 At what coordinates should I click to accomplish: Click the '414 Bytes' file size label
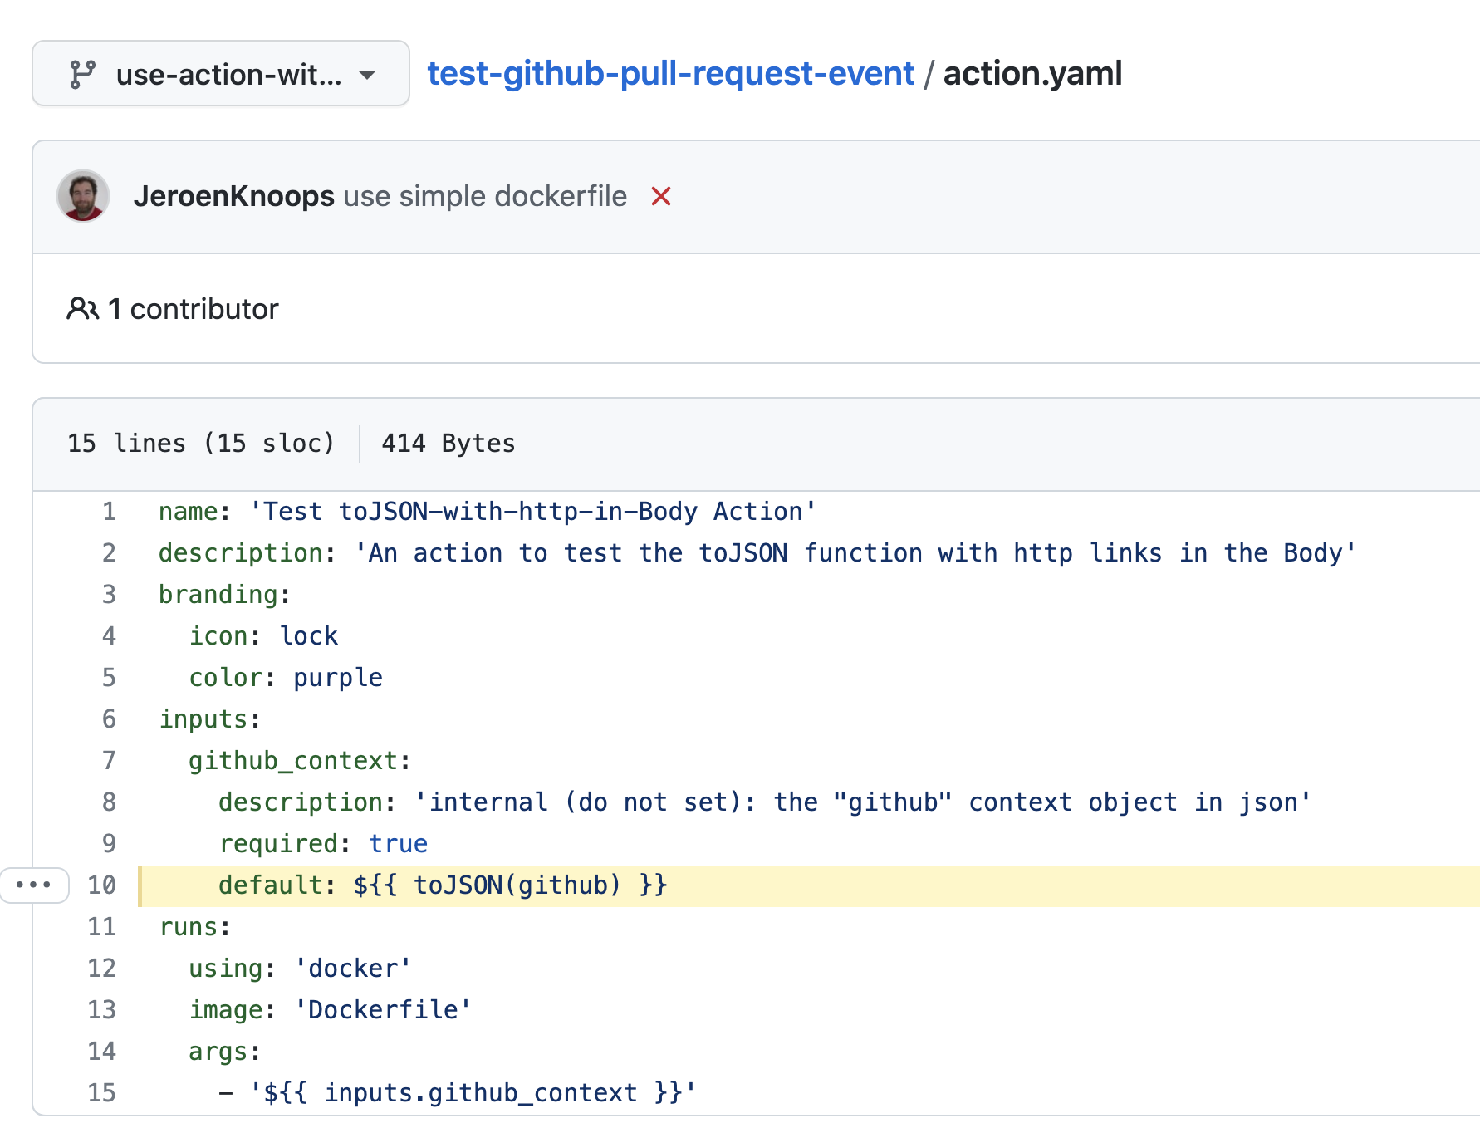447,443
